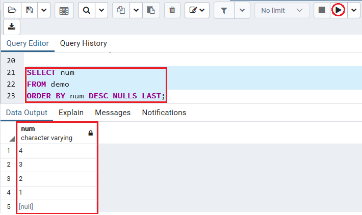Click the save data changes grid icon
Image resolution: width=362 pixels, height=215 pixels.
tap(64, 10)
